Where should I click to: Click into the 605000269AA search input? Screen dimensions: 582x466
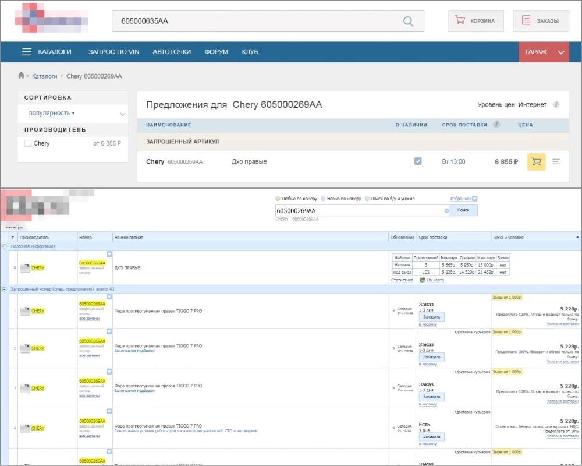(x=358, y=211)
